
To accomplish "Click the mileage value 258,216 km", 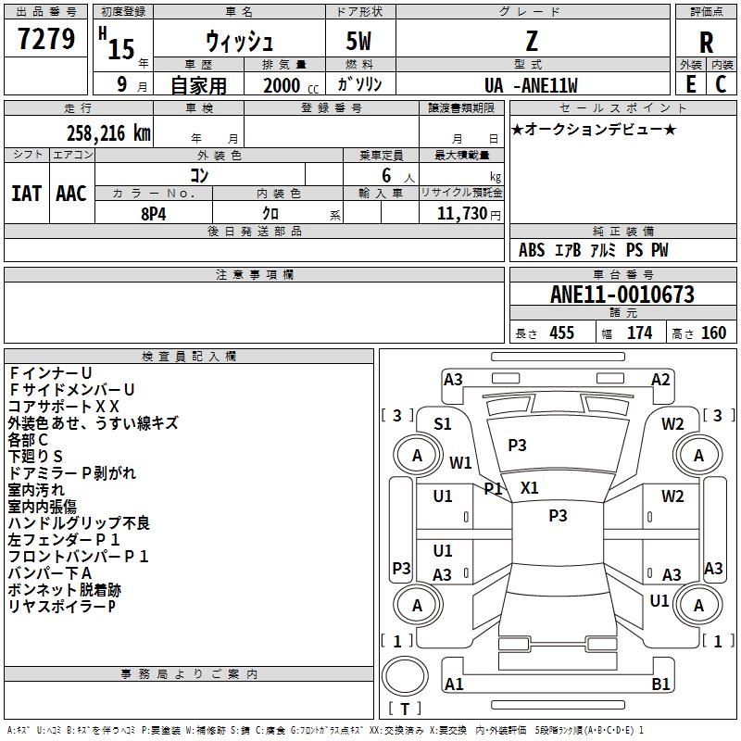I will [107, 132].
